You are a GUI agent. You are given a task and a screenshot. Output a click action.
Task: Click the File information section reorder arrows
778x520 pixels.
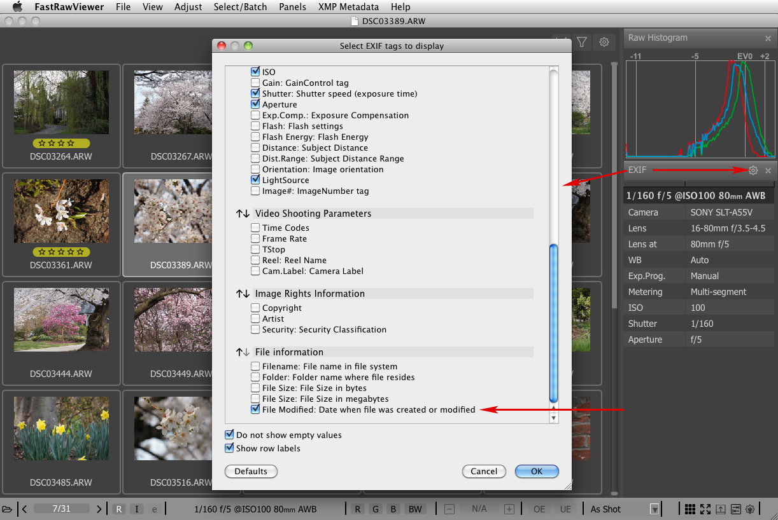pyautogui.click(x=243, y=352)
